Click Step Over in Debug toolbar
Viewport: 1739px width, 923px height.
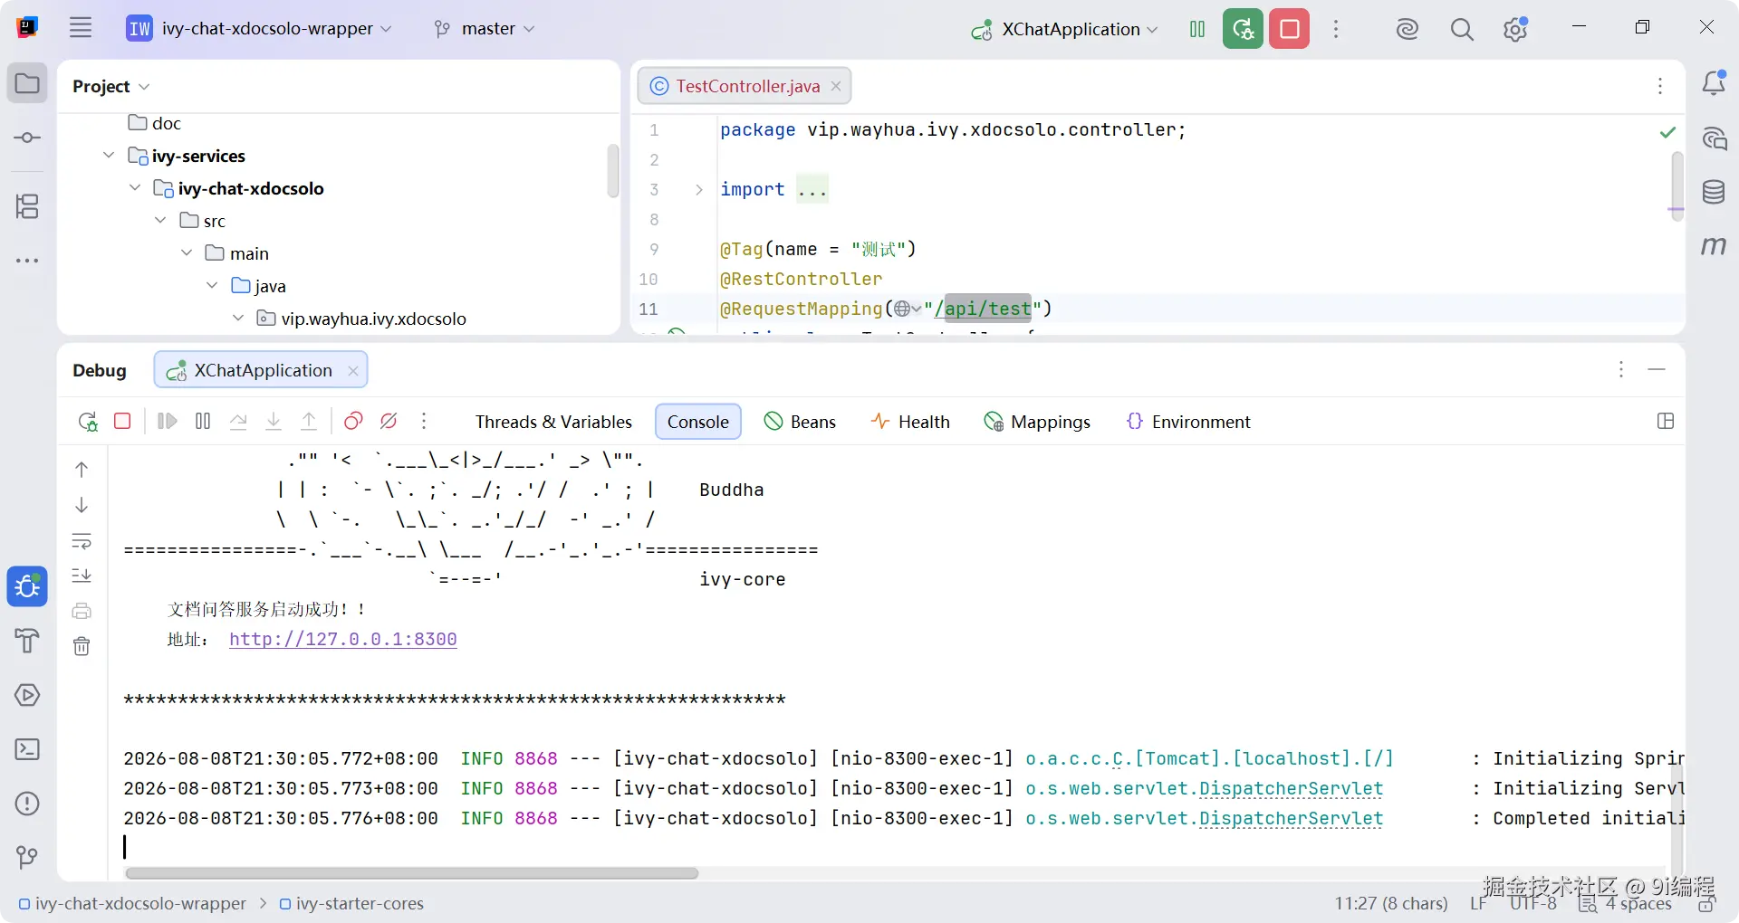pyautogui.click(x=238, y=421)
